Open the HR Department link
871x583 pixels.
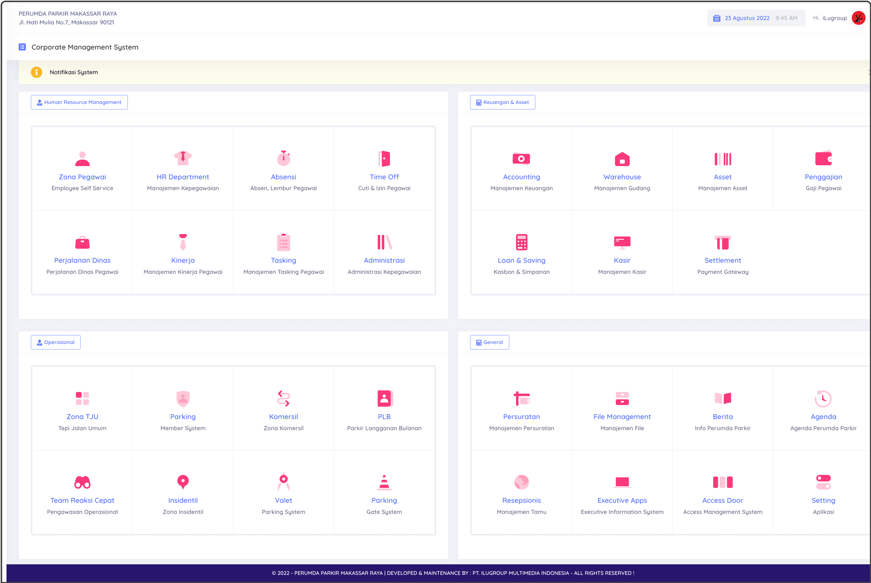tap(183, 177)
